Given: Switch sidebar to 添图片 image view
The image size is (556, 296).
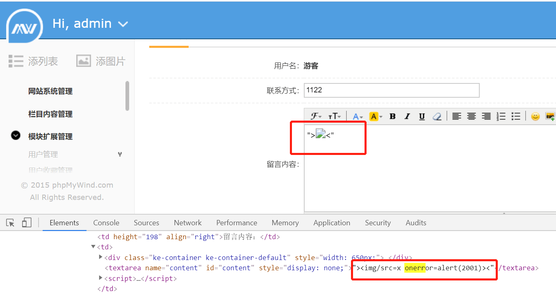Looking at the screenshot, I should click(x=101, y=61).
